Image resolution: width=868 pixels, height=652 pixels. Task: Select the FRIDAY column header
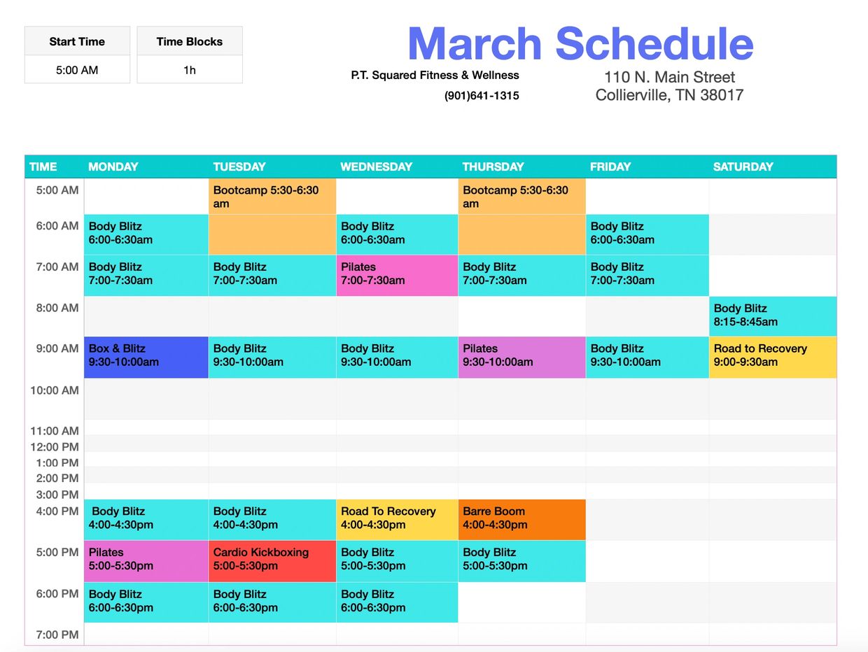point(610,166)
